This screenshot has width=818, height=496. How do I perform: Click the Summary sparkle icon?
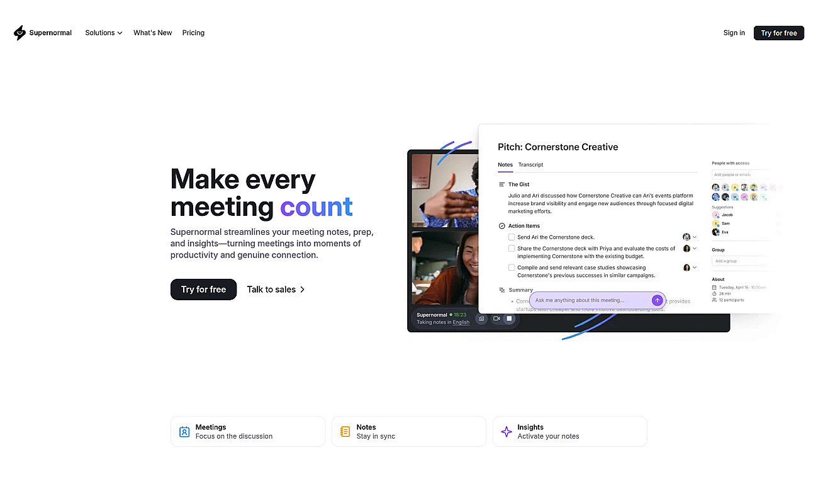click(x=501, y=290)
